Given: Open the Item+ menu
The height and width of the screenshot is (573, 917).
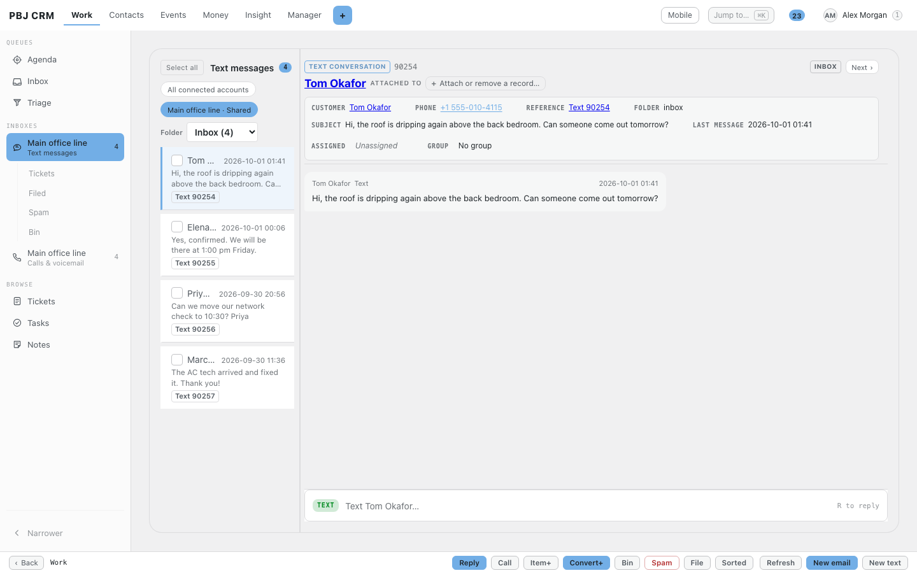Looking at the screenshot, I should (541, 563).
